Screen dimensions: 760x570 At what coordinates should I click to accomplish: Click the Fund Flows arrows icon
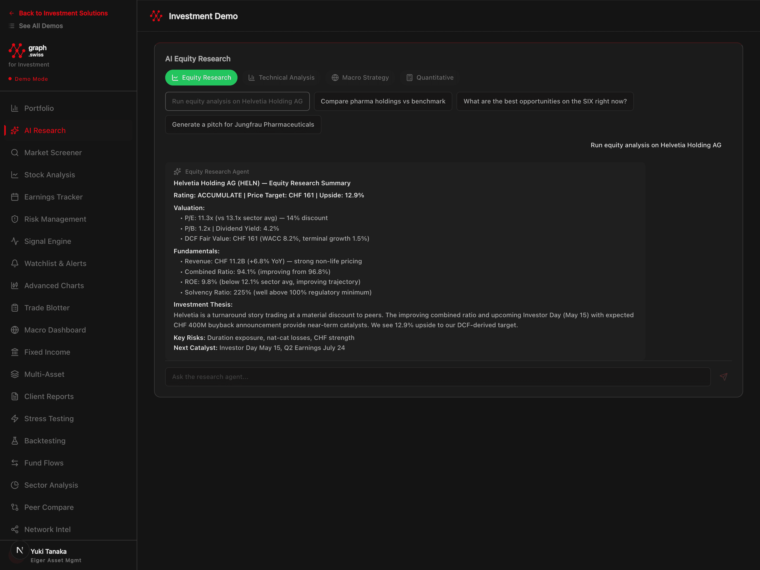click(15, 463)
